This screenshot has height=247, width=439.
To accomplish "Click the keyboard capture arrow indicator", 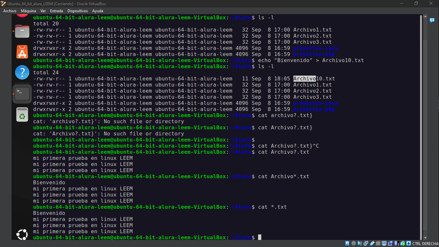I will 408,243.
